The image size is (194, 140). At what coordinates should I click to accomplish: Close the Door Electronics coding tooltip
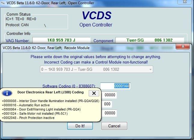pyautogui.click(x=94, y=93)
